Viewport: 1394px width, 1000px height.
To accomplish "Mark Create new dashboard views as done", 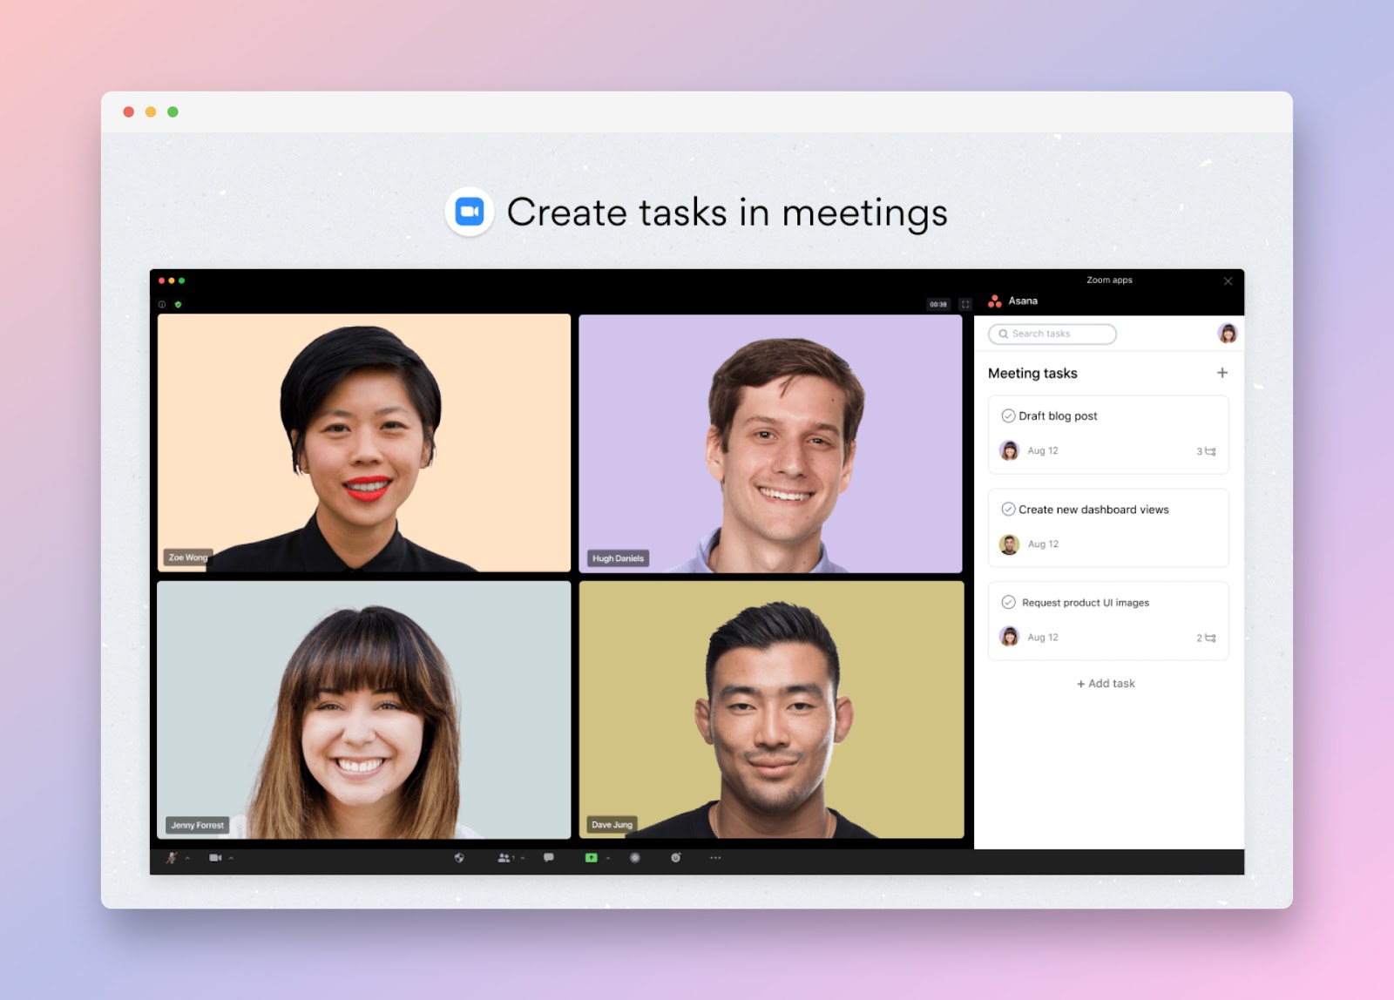I will coord(1008,510).
